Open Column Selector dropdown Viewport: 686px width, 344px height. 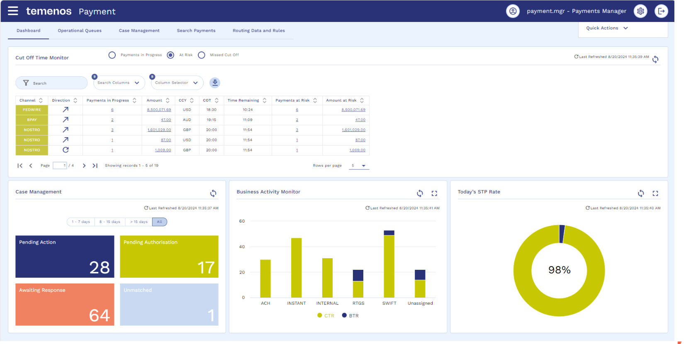[x=177, y=83]
